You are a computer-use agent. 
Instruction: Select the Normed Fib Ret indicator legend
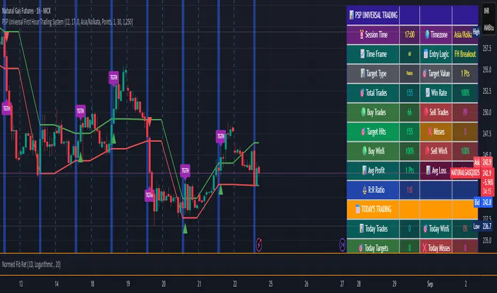tap(31, 264)
